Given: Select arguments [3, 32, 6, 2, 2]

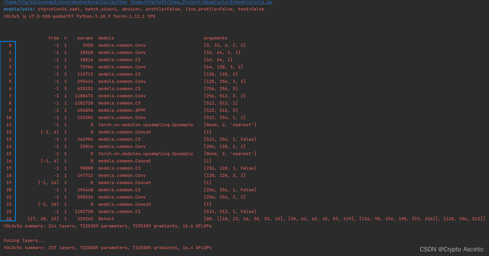Looking at the screenshot, I should point(225,45).
